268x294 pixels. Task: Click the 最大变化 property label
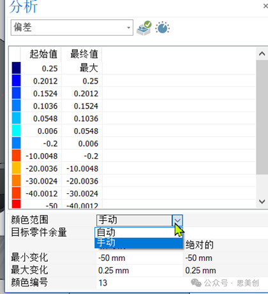click(x=29, y=270)
